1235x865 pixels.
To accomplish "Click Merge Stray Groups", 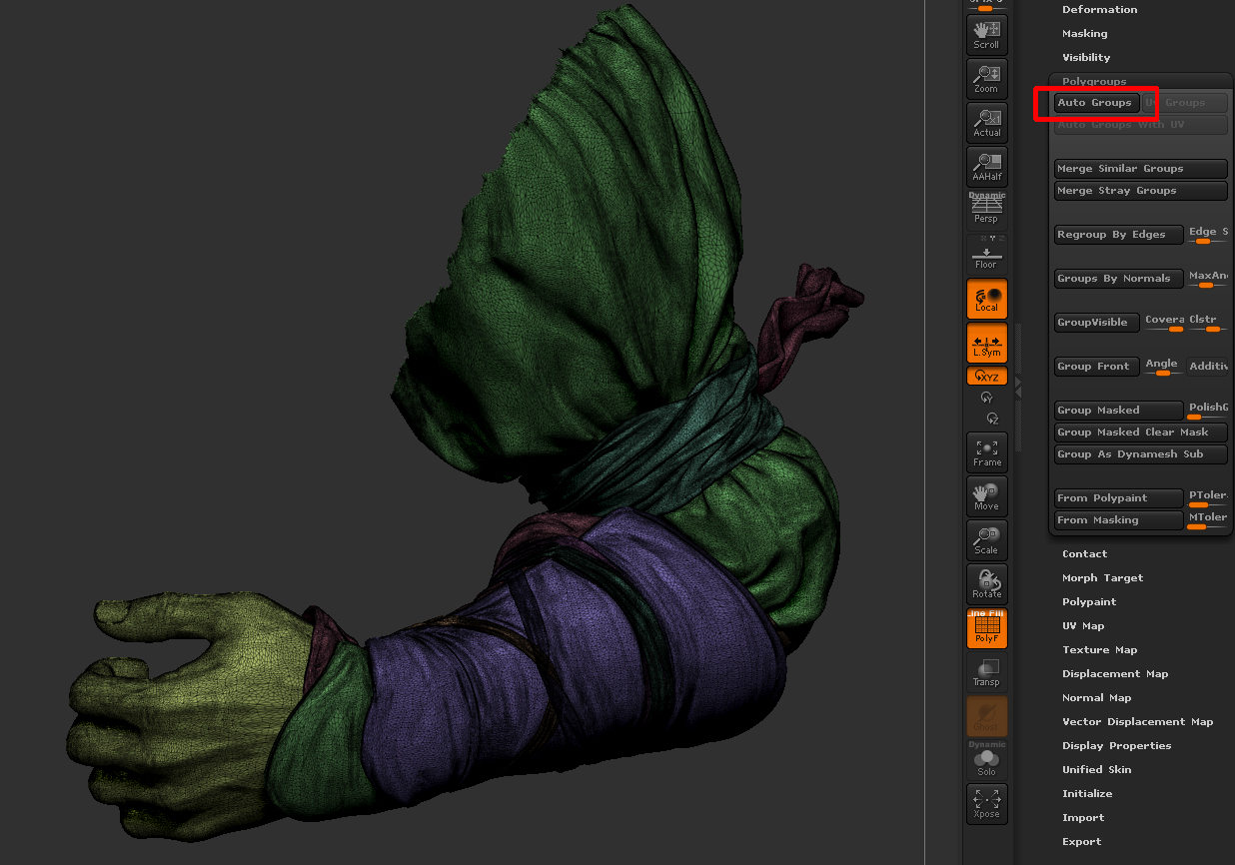I will pyautogui.click(x=1141, y=191).
